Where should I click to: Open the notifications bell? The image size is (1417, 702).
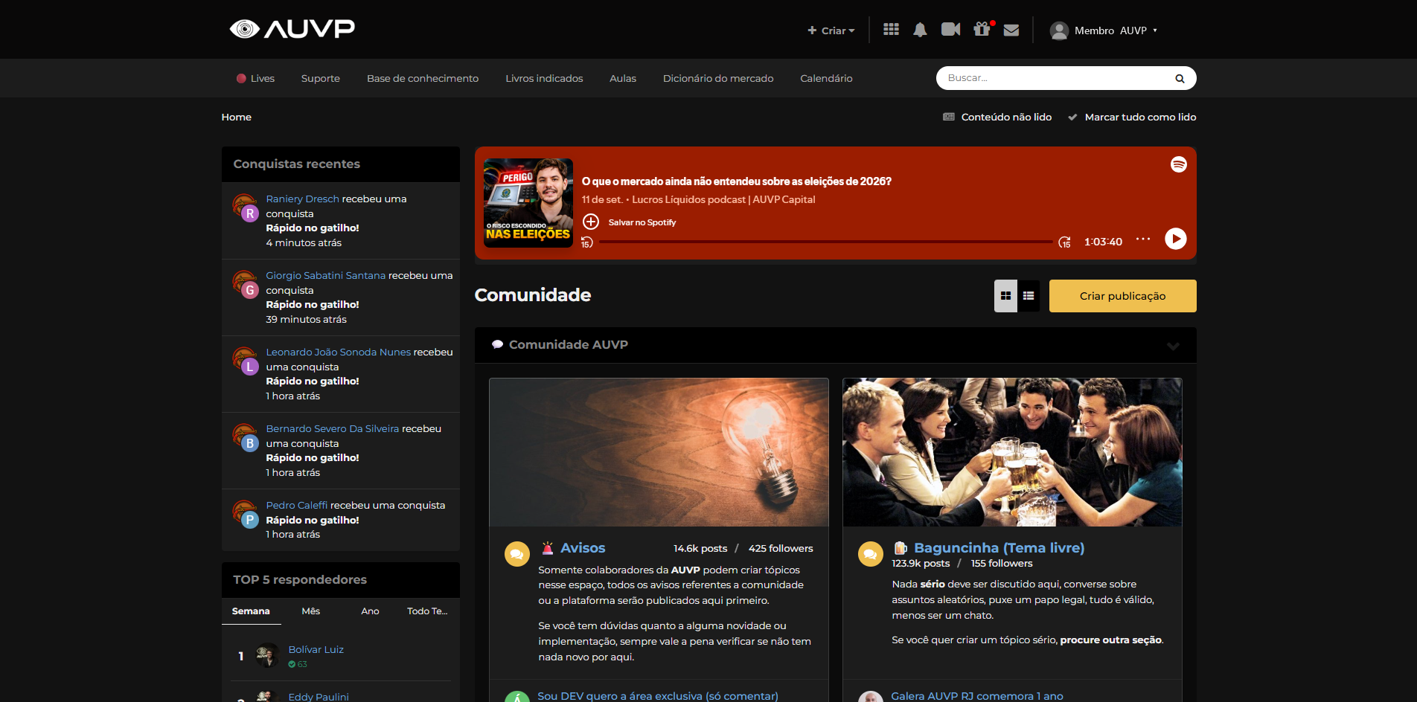click(920, 30)
